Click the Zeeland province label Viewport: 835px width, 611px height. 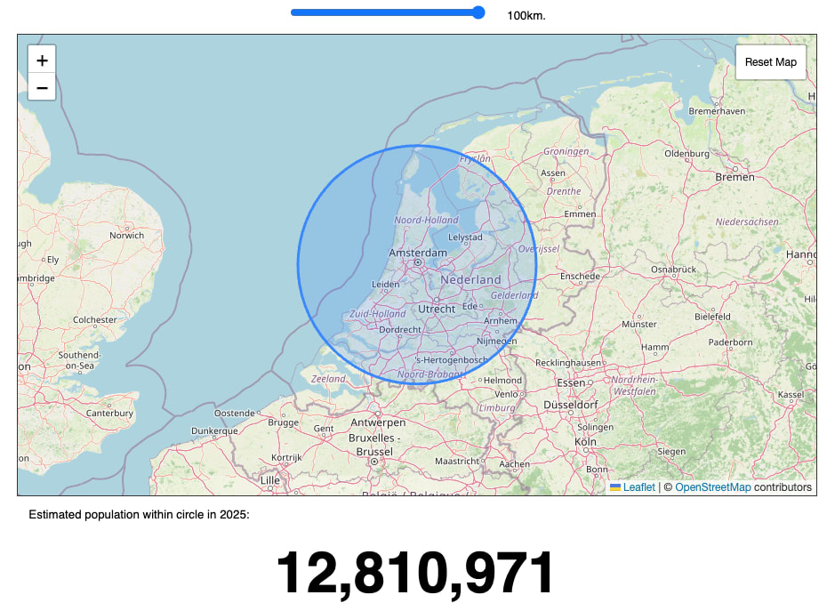click(328, 379)
